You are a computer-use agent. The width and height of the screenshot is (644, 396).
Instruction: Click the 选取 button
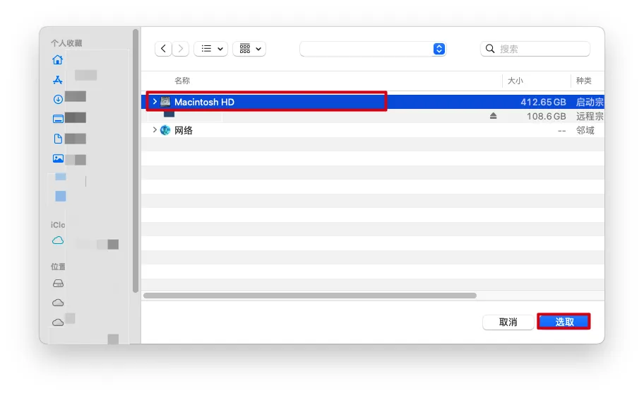(x=564, y=322)
